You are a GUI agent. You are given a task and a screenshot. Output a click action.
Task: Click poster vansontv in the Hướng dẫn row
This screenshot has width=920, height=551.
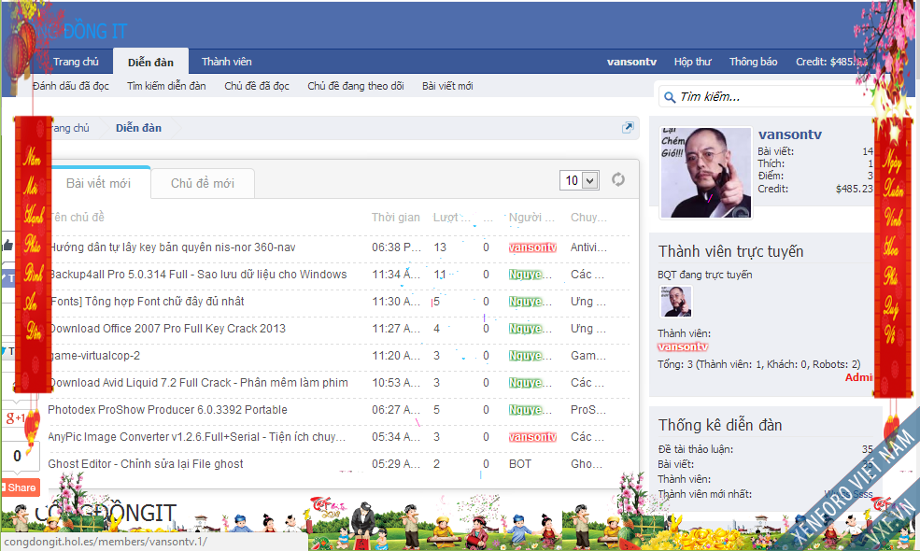pyautogui.click(x=532, y=247)
